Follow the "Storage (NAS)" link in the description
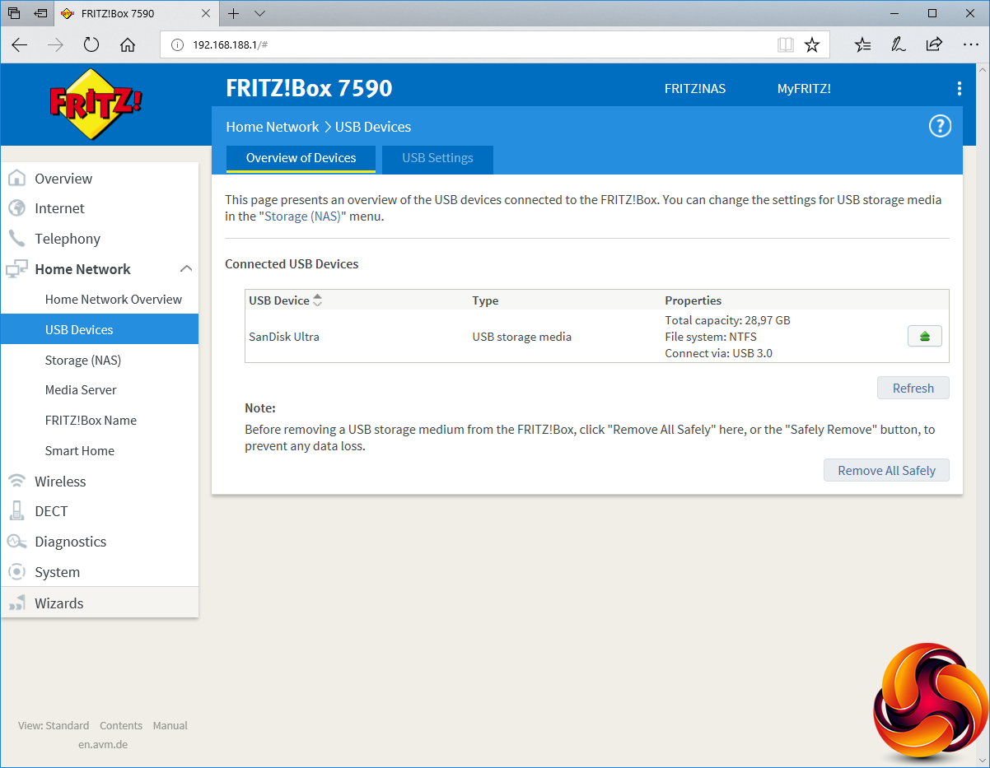 tap(302, 217)
